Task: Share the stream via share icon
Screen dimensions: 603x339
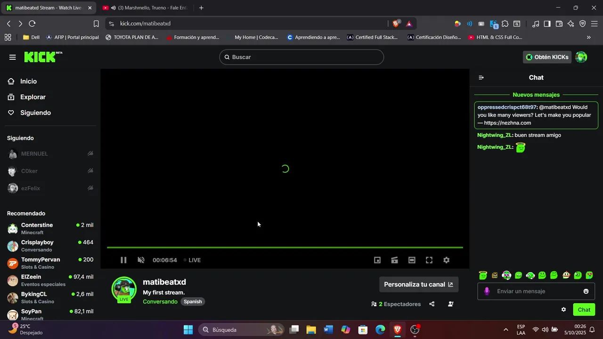Action: pyautogui.click(x=432, y=304)
